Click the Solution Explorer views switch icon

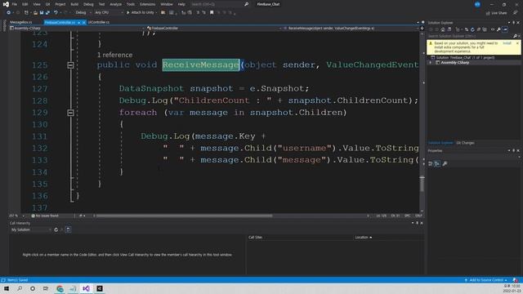point(449,29)
